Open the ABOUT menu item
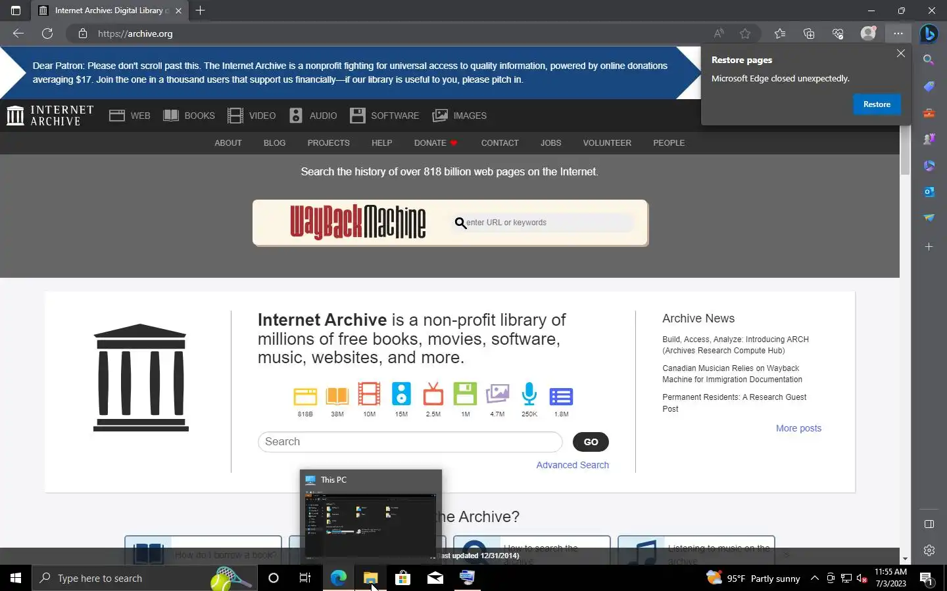The width and height of the screenshot is (947, 591). pos(228,142)
